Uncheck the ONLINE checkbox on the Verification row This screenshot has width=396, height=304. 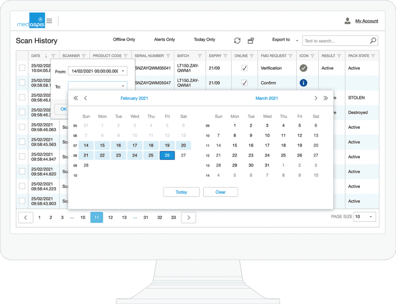coord(245,68)
